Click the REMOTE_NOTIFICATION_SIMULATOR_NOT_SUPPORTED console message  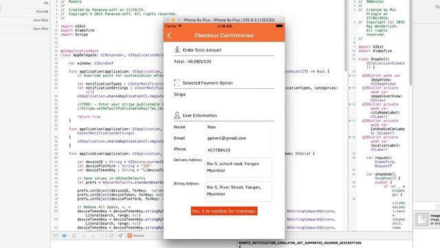coord(300,243)
